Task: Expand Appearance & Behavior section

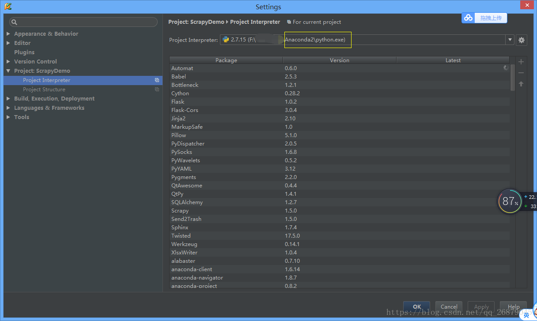Action: 8,34
